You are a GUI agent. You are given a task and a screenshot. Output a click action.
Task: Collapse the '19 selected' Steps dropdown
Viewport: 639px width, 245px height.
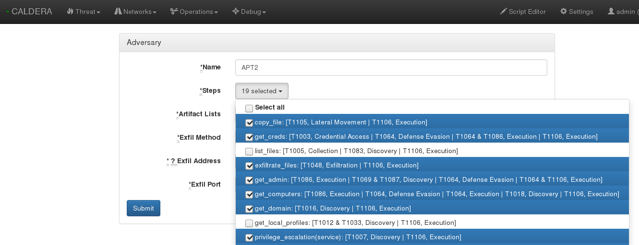pos(262,91)
